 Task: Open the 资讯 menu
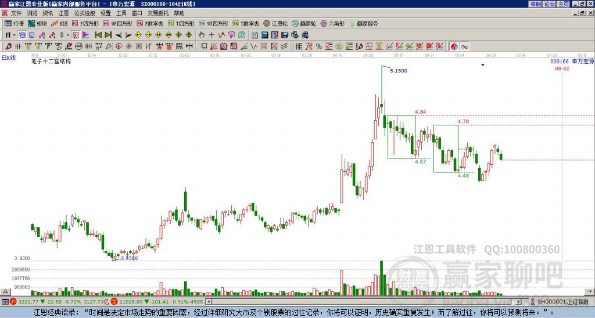(x=48, y=13)
